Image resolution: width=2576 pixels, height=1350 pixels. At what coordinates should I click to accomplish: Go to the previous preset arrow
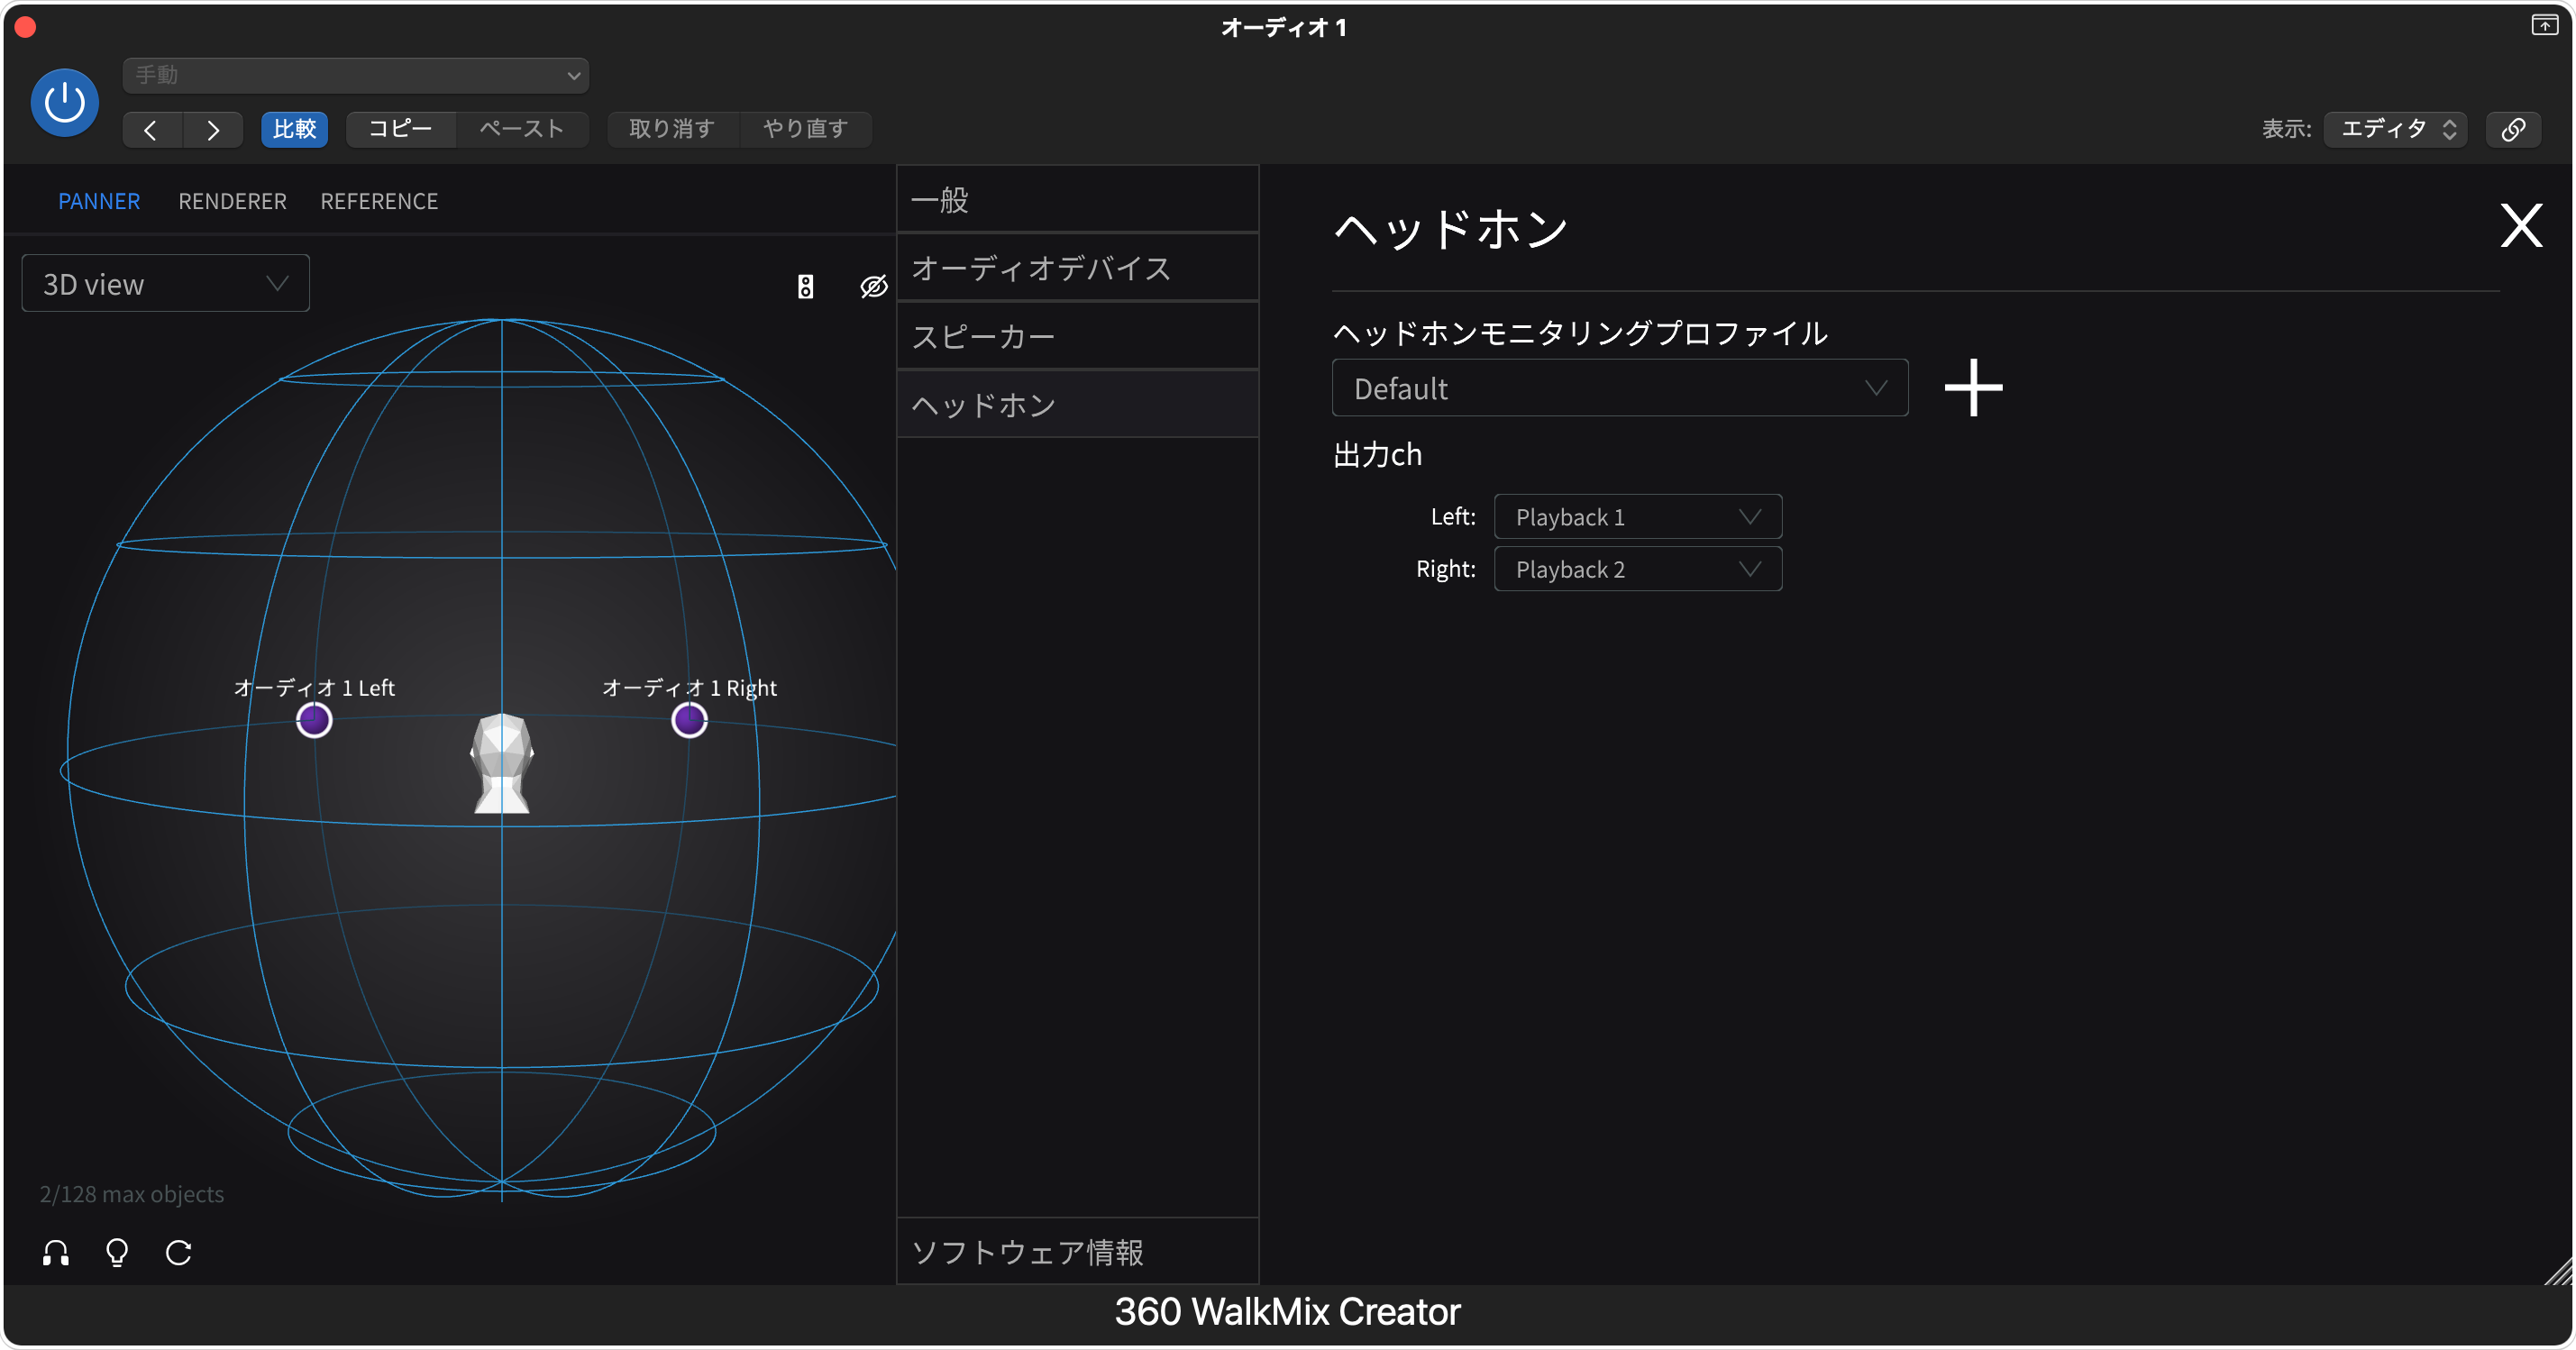[x=151, y=130]
